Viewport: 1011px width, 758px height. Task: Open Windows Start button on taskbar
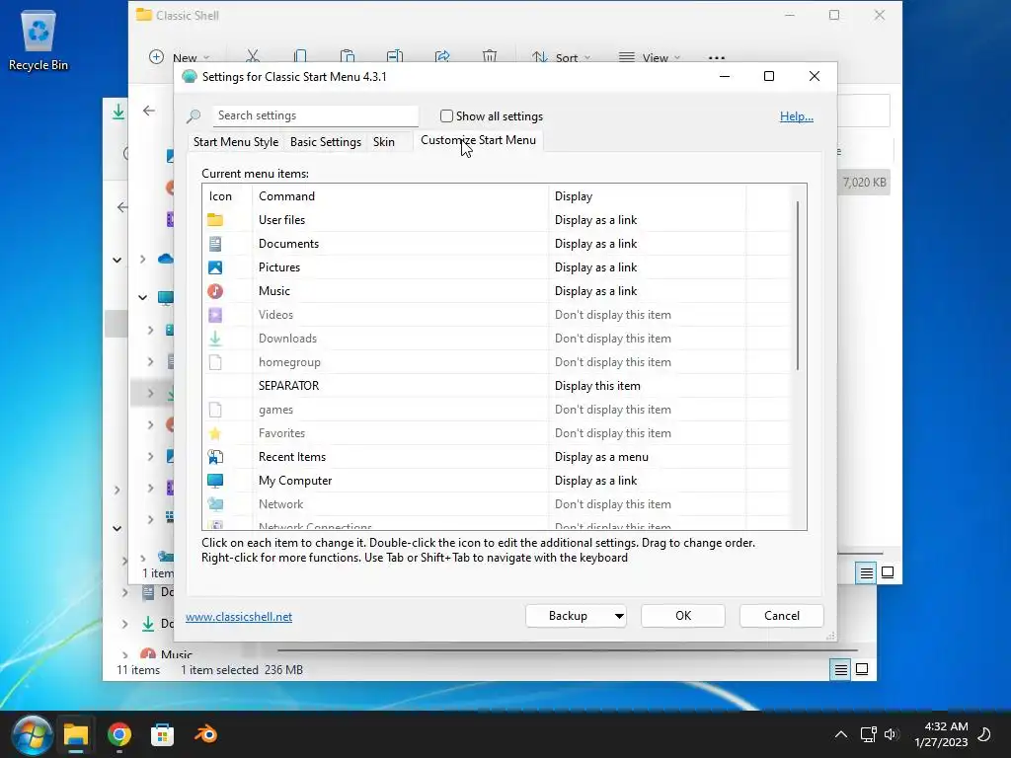click(31, 734)
